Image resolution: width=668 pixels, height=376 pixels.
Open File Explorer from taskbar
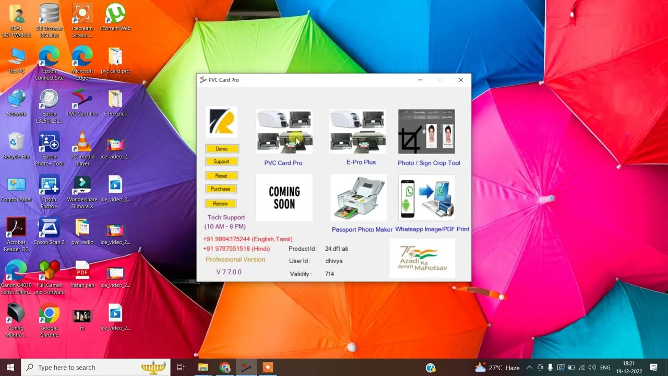pyautogui.click(x=203, y=367)
